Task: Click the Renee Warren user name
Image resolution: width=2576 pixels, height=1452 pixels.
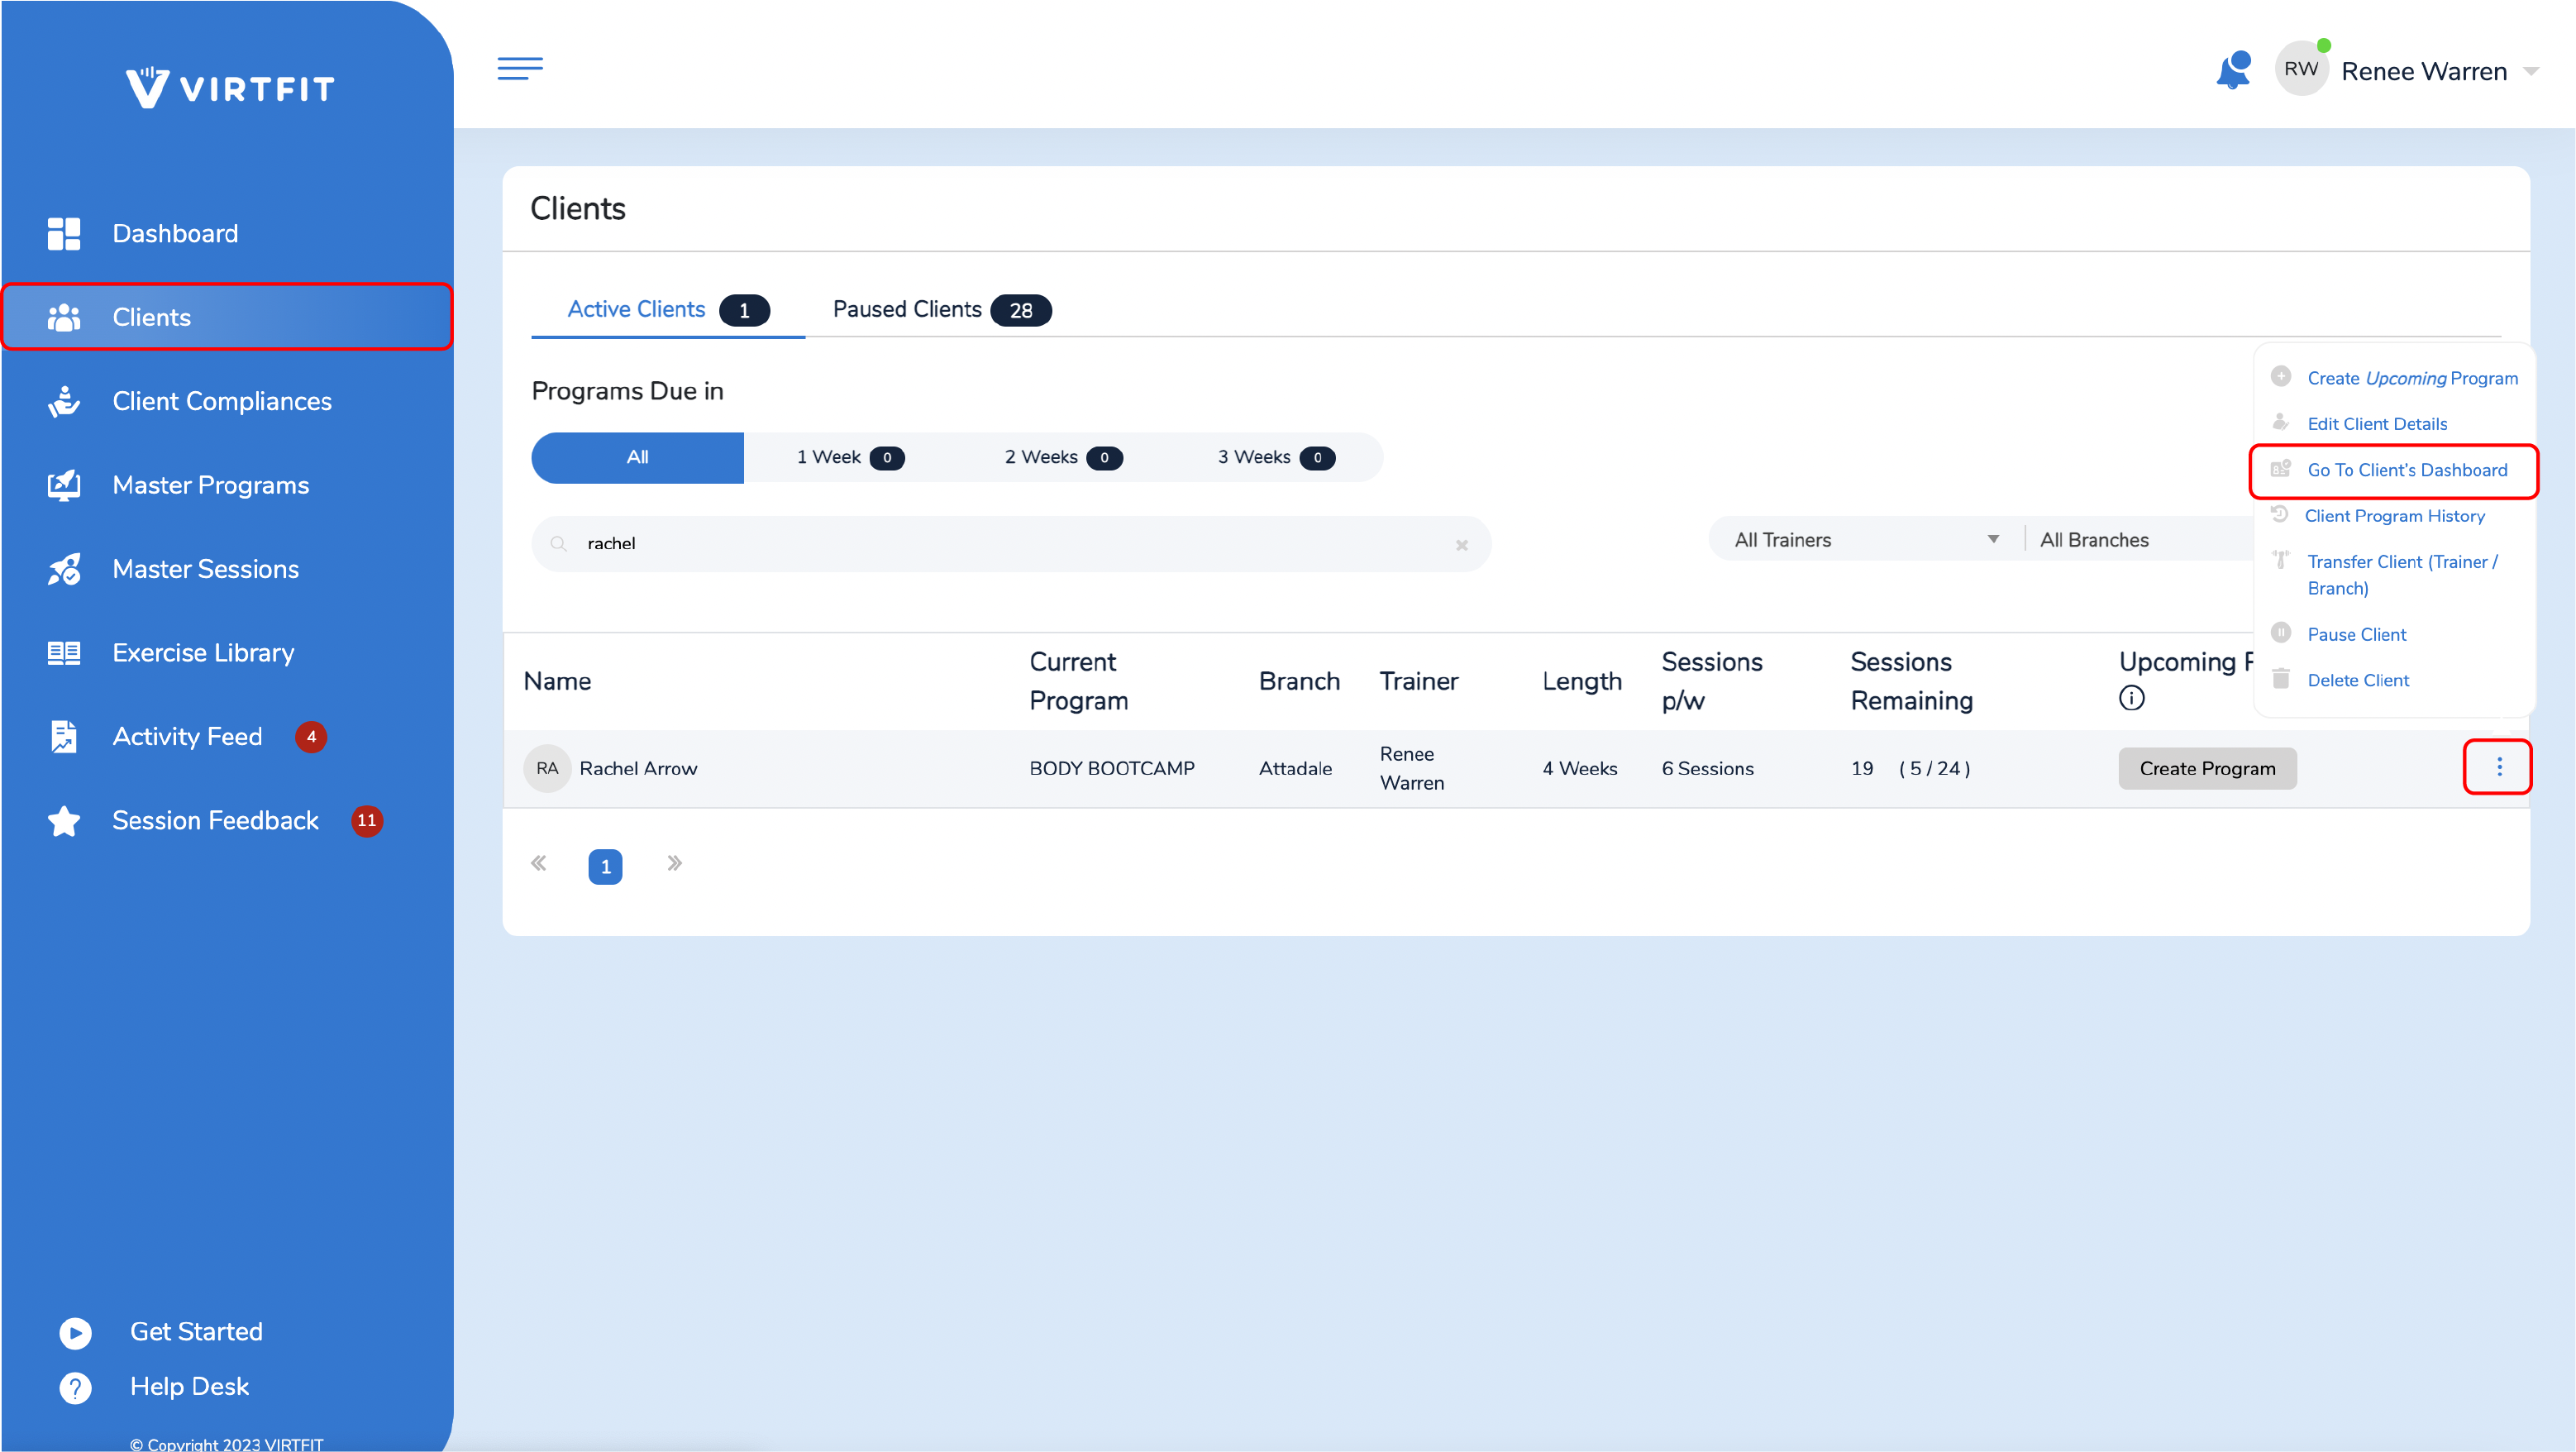Action: pos(2424,71)
